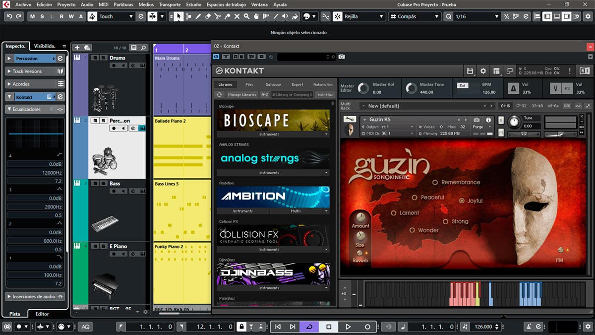The width and height of the screenshot is (595, 335).
Task: Switch to Kontakt Automation tab
Action: [323, 84]
